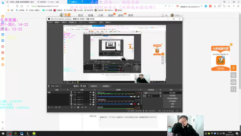
Task: Open the dropdown arrow next to browser undo icon
Action: [x=226, y=6]
